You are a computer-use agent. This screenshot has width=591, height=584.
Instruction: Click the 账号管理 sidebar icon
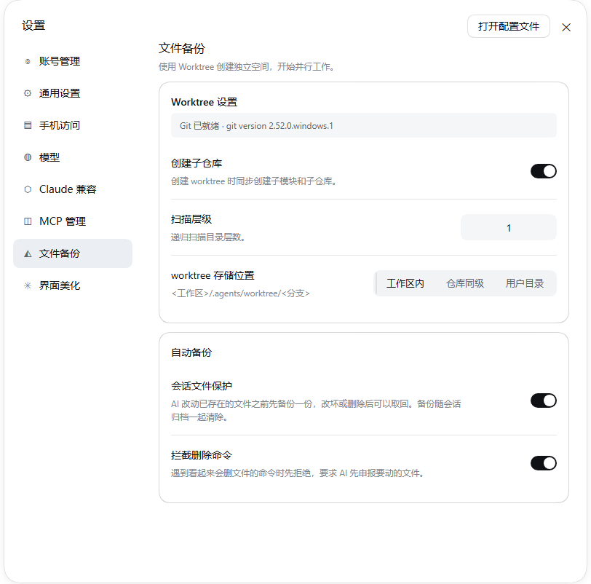(28, 61)
